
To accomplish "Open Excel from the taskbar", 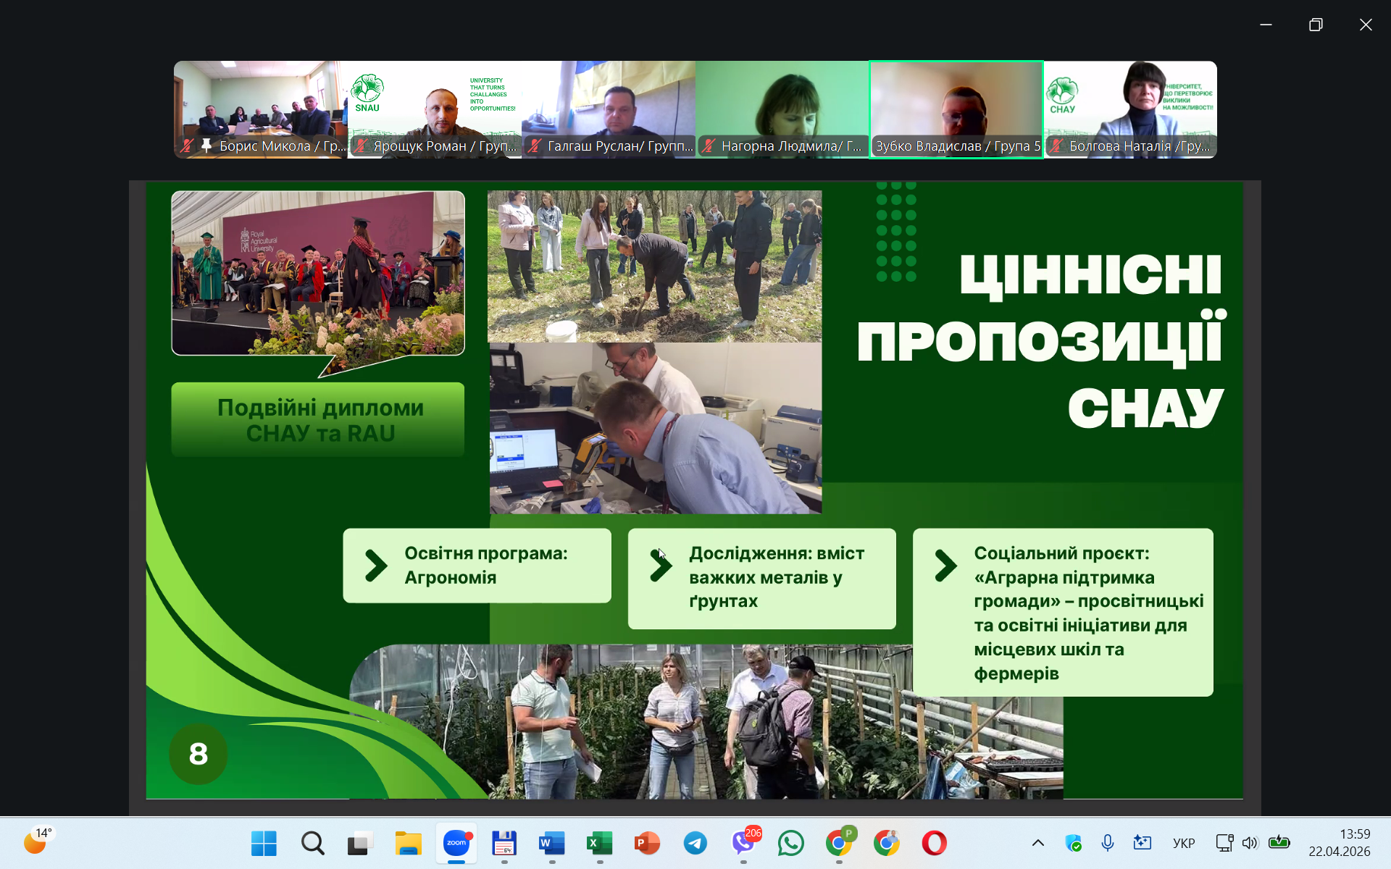I will point(599,843).
